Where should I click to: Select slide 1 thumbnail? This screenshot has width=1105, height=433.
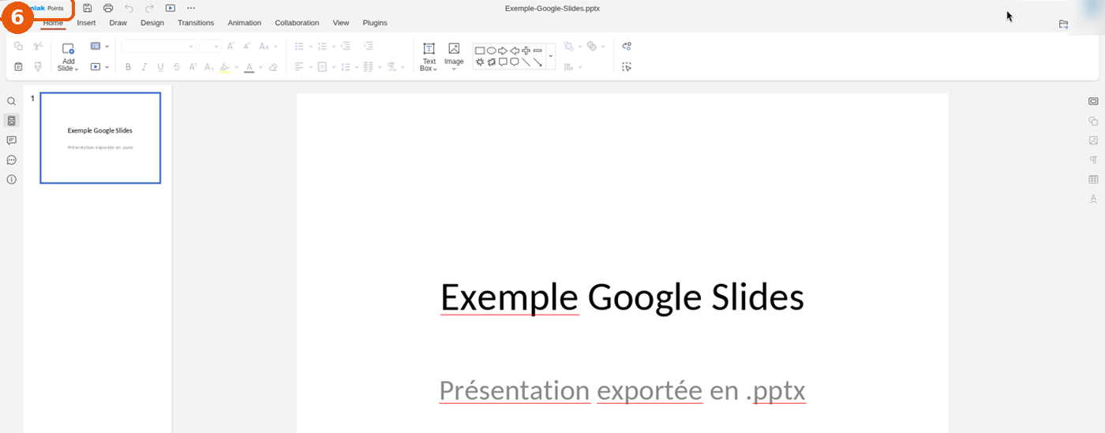[100, 138]
